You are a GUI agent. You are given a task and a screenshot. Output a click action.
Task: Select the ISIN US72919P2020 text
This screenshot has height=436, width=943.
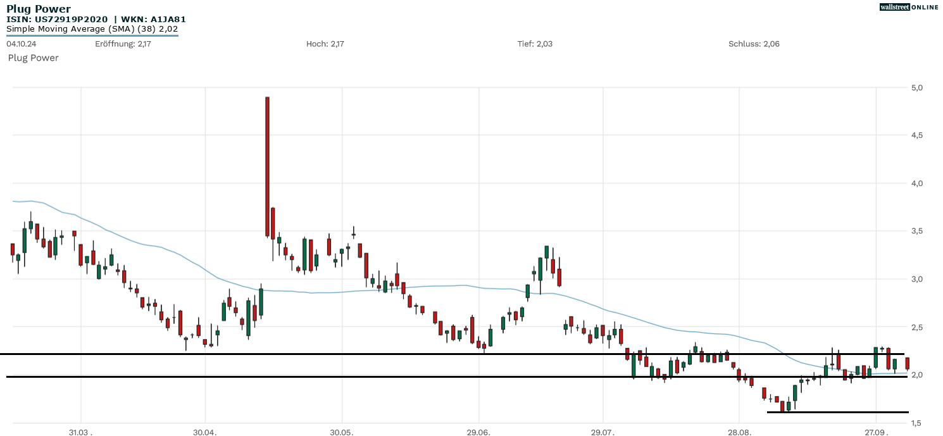[x=57, y=19]
